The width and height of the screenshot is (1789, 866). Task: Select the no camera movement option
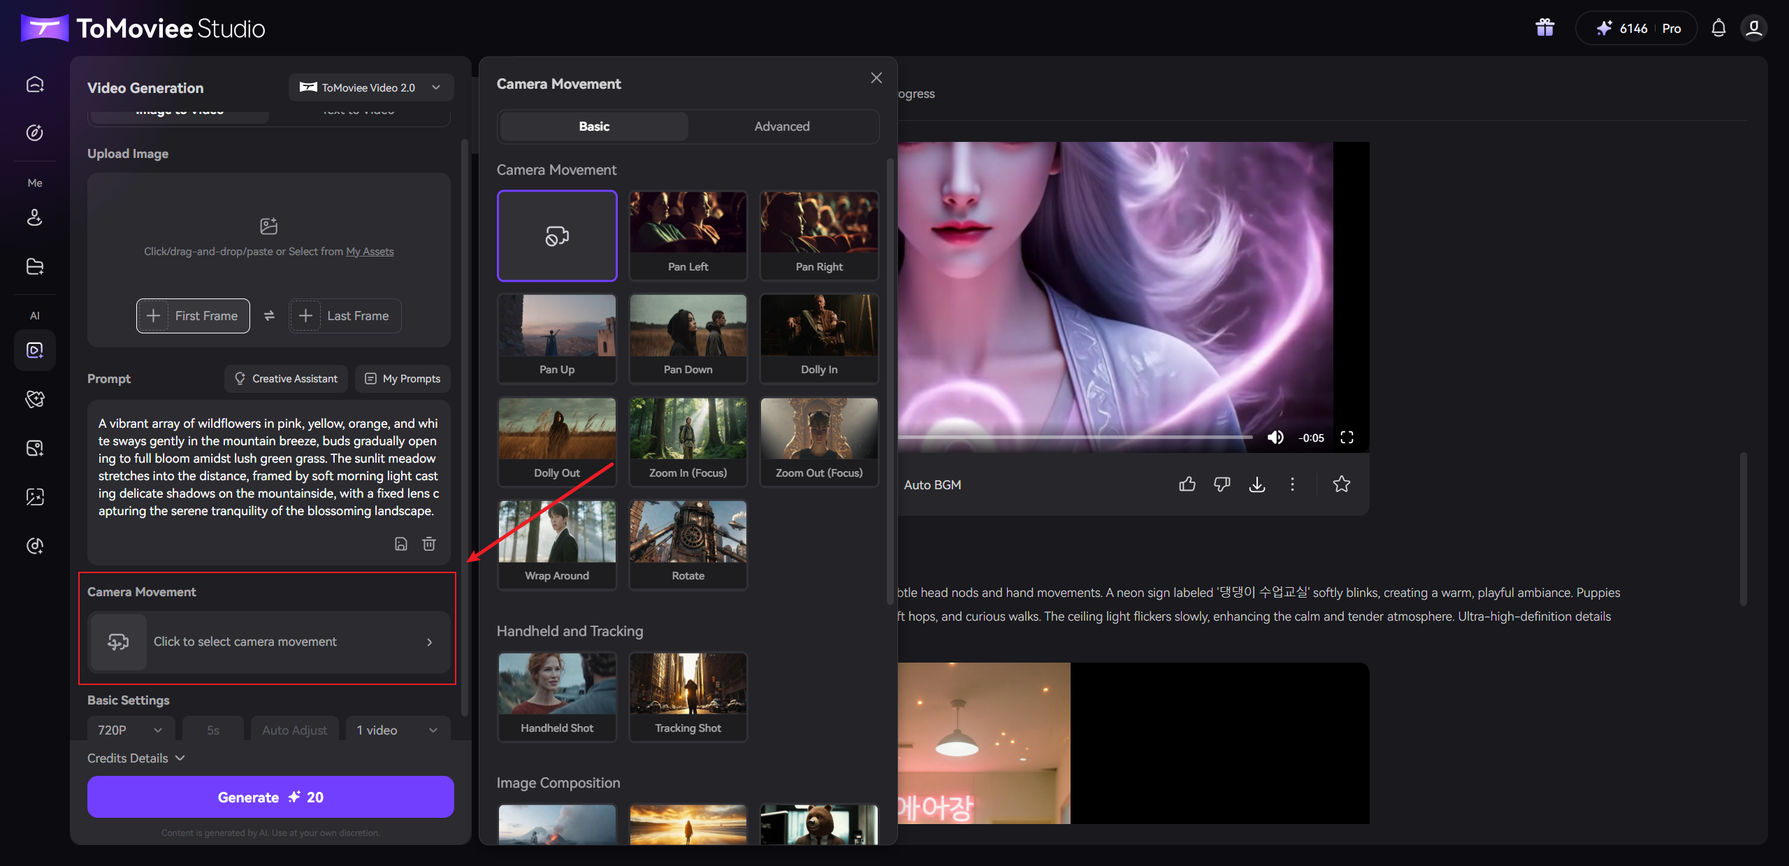point(557,236)
